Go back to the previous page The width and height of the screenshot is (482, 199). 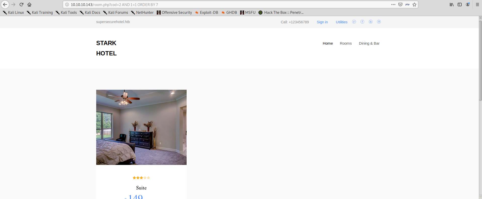click(5, 5)
